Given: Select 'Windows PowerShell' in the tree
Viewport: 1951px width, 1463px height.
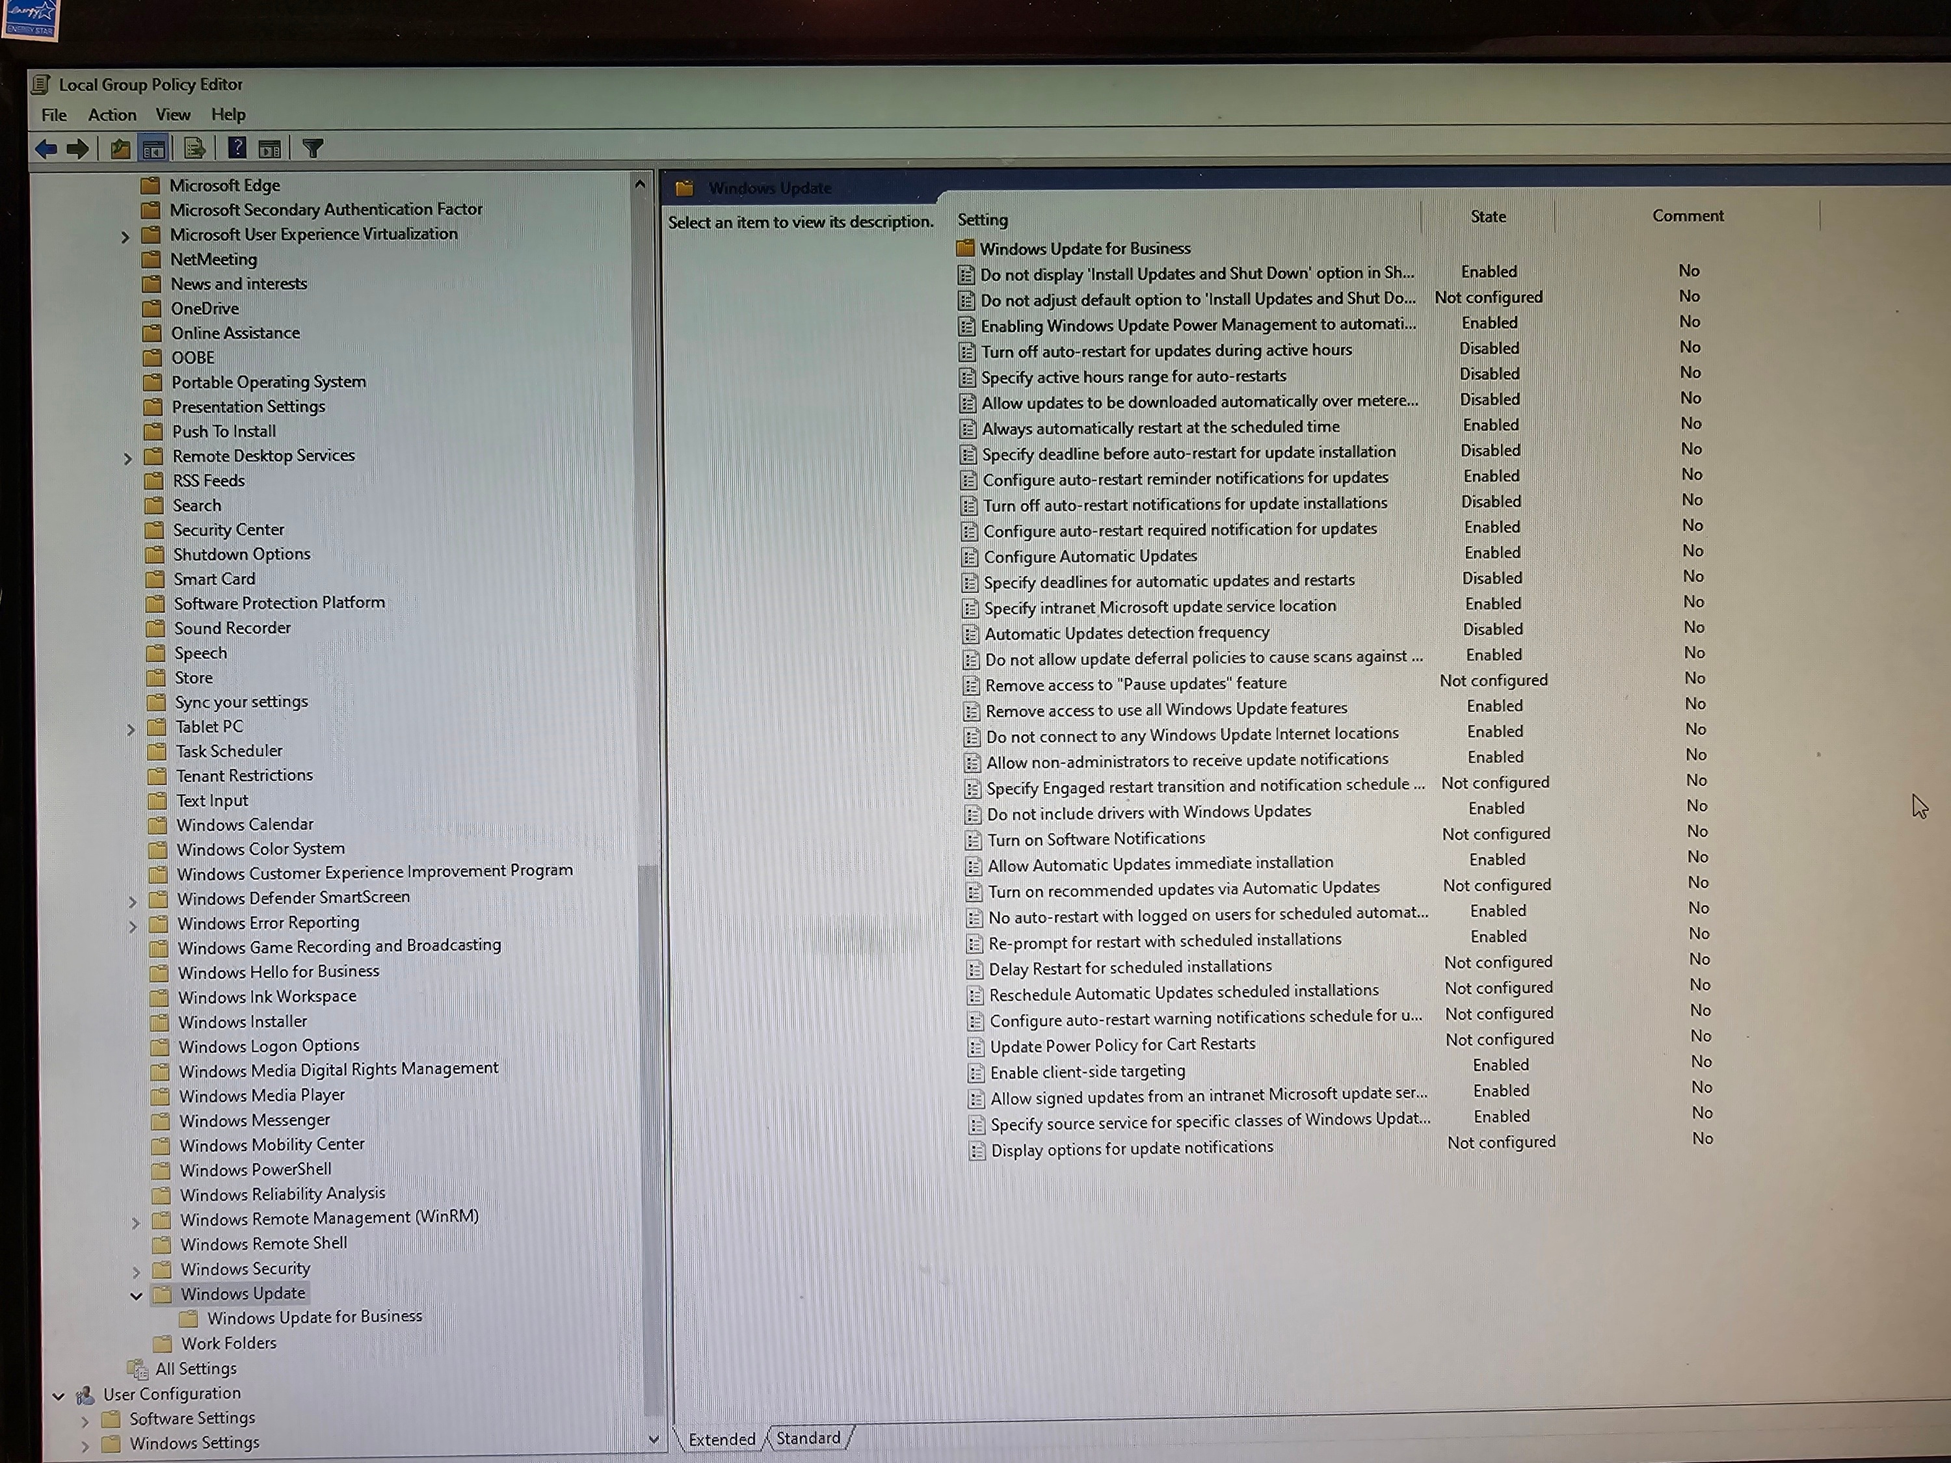Looking at the screenshot, I should 256,1169.
